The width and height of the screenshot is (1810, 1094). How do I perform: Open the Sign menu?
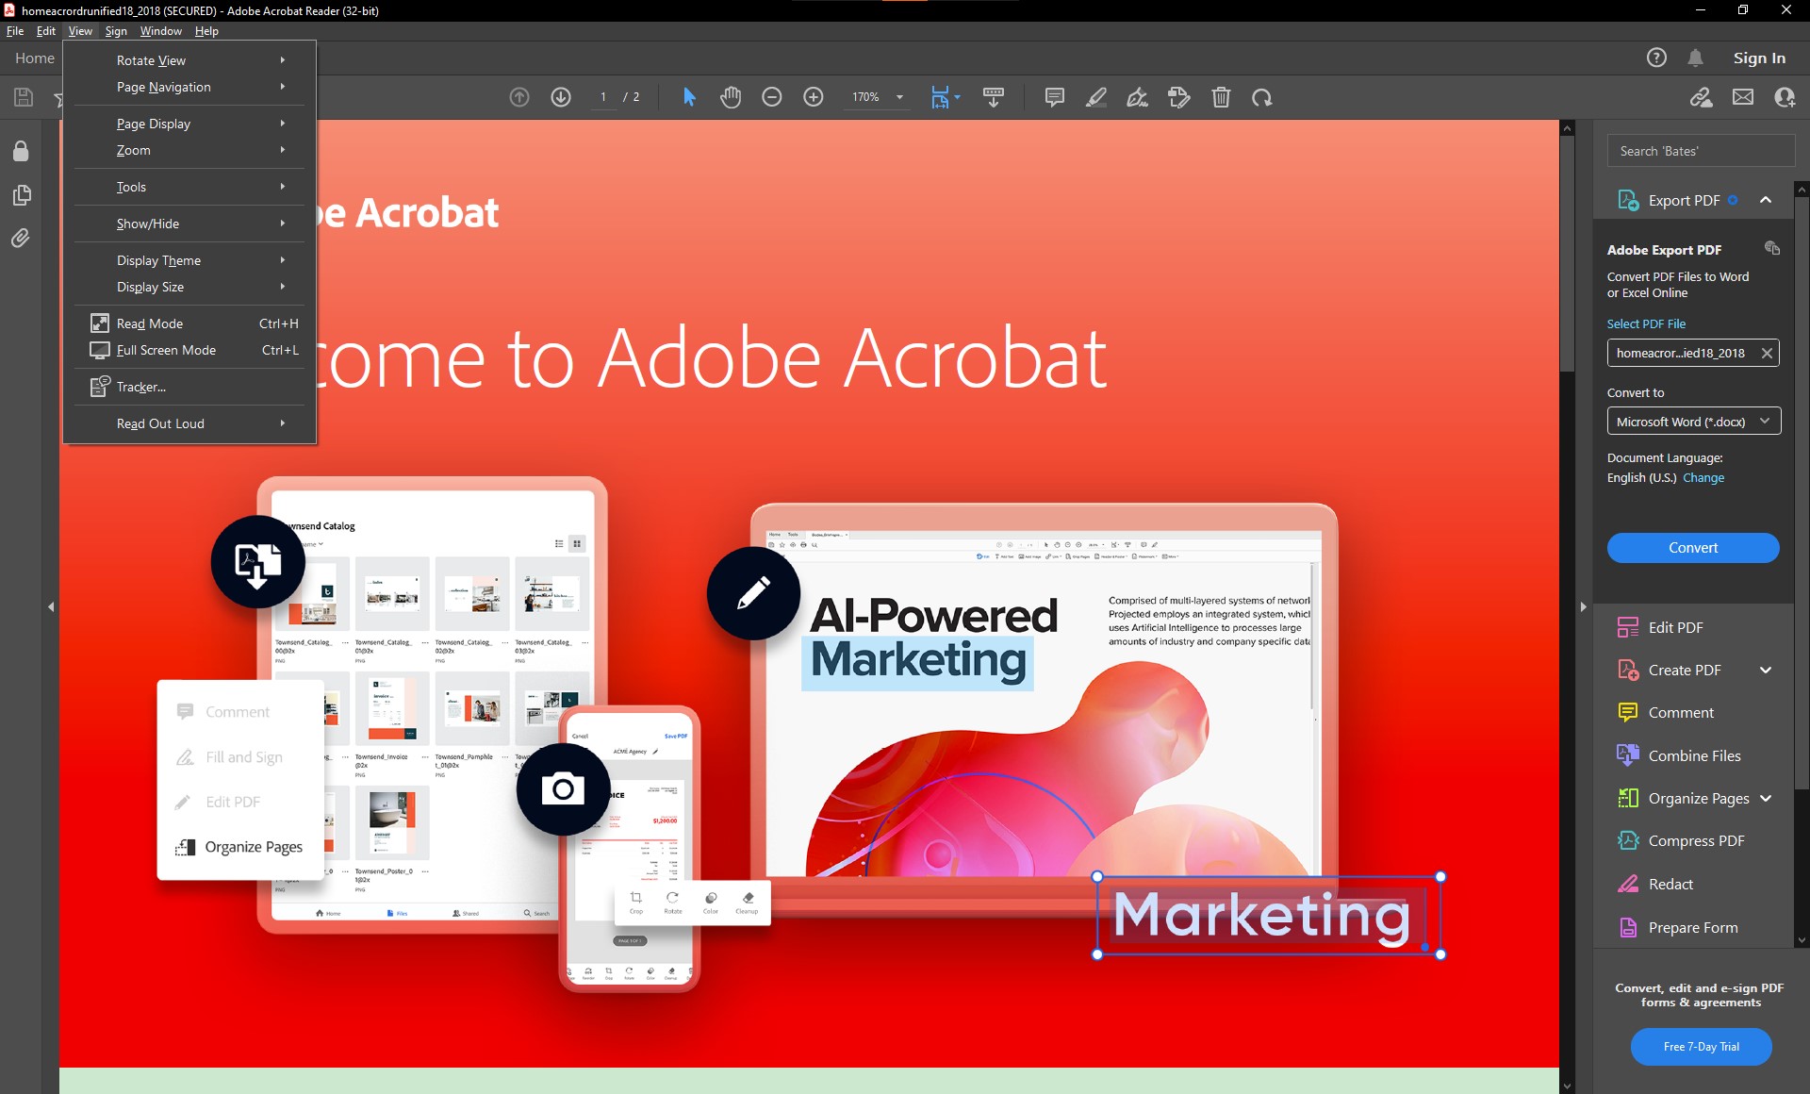pos(116,31)
